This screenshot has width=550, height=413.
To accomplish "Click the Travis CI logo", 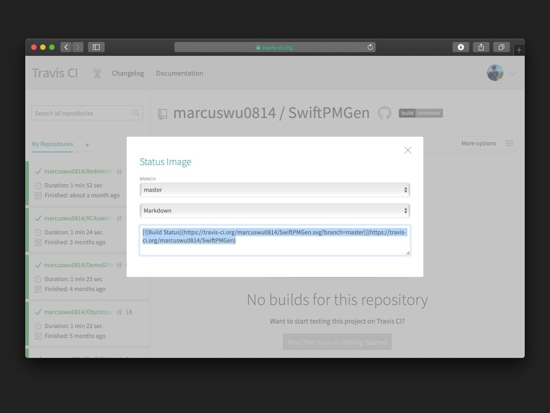I will coord(55,73).
